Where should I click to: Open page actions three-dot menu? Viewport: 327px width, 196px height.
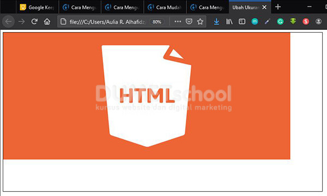(x=178, y=21)
